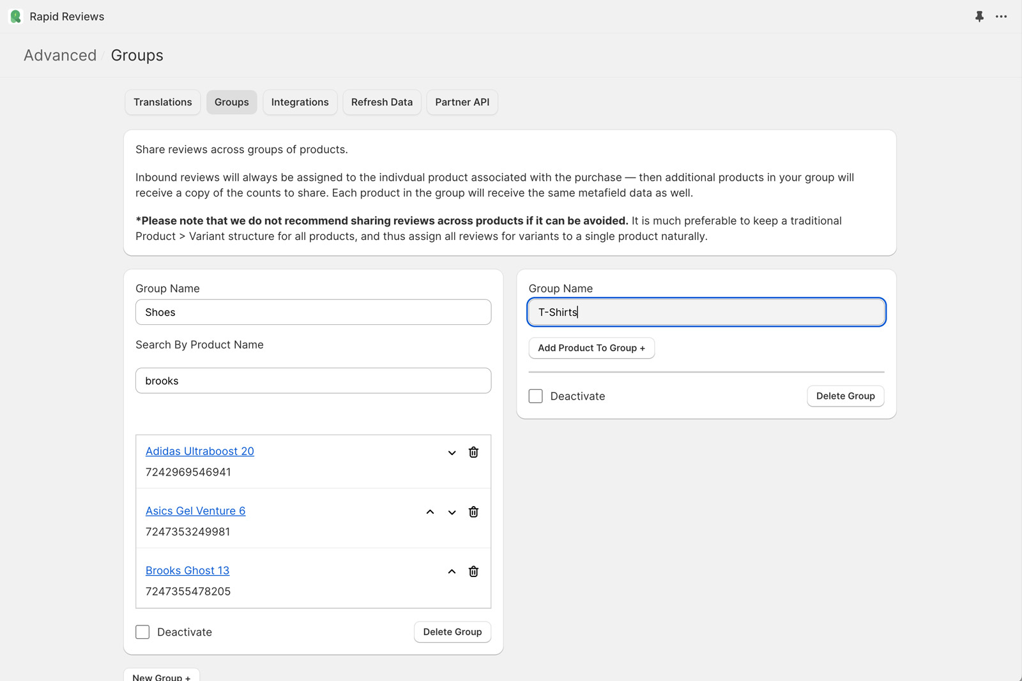Move Asics Gel Venture 6 up
This screenshot has width=1022, height=681.
click(x=430, y=512)
